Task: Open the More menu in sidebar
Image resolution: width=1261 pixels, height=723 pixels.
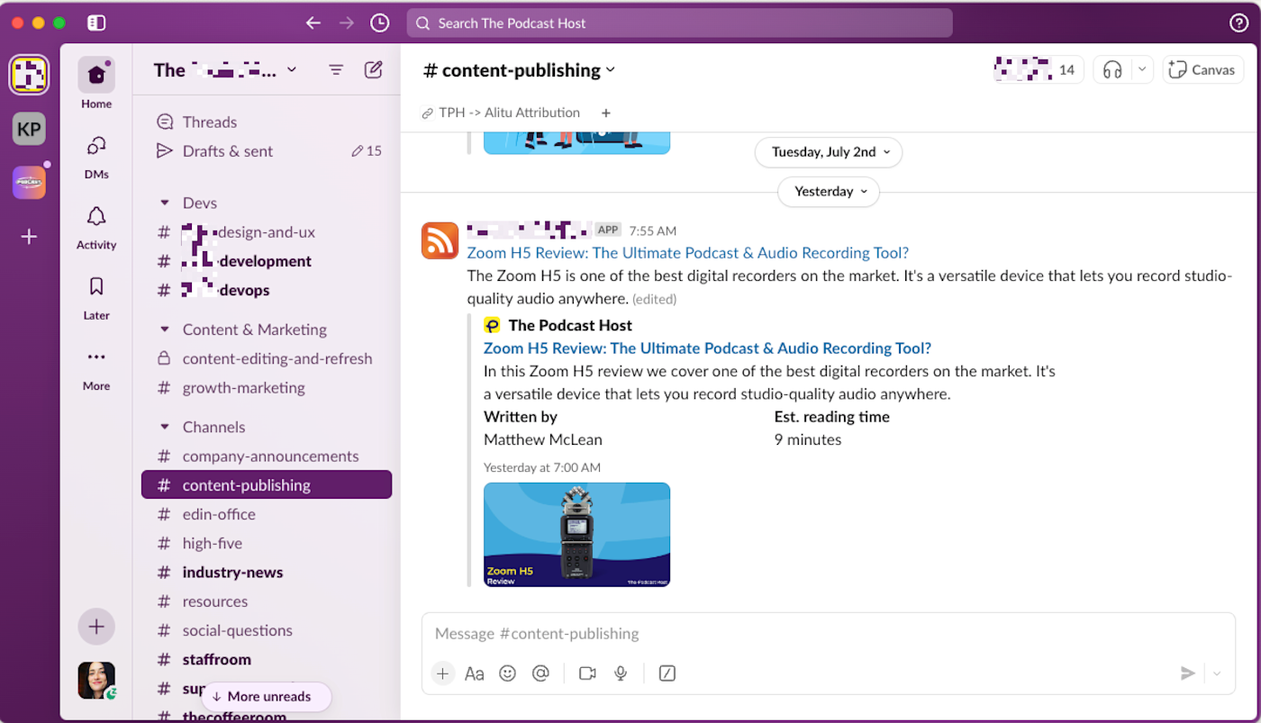Action: tap(96, 368)
